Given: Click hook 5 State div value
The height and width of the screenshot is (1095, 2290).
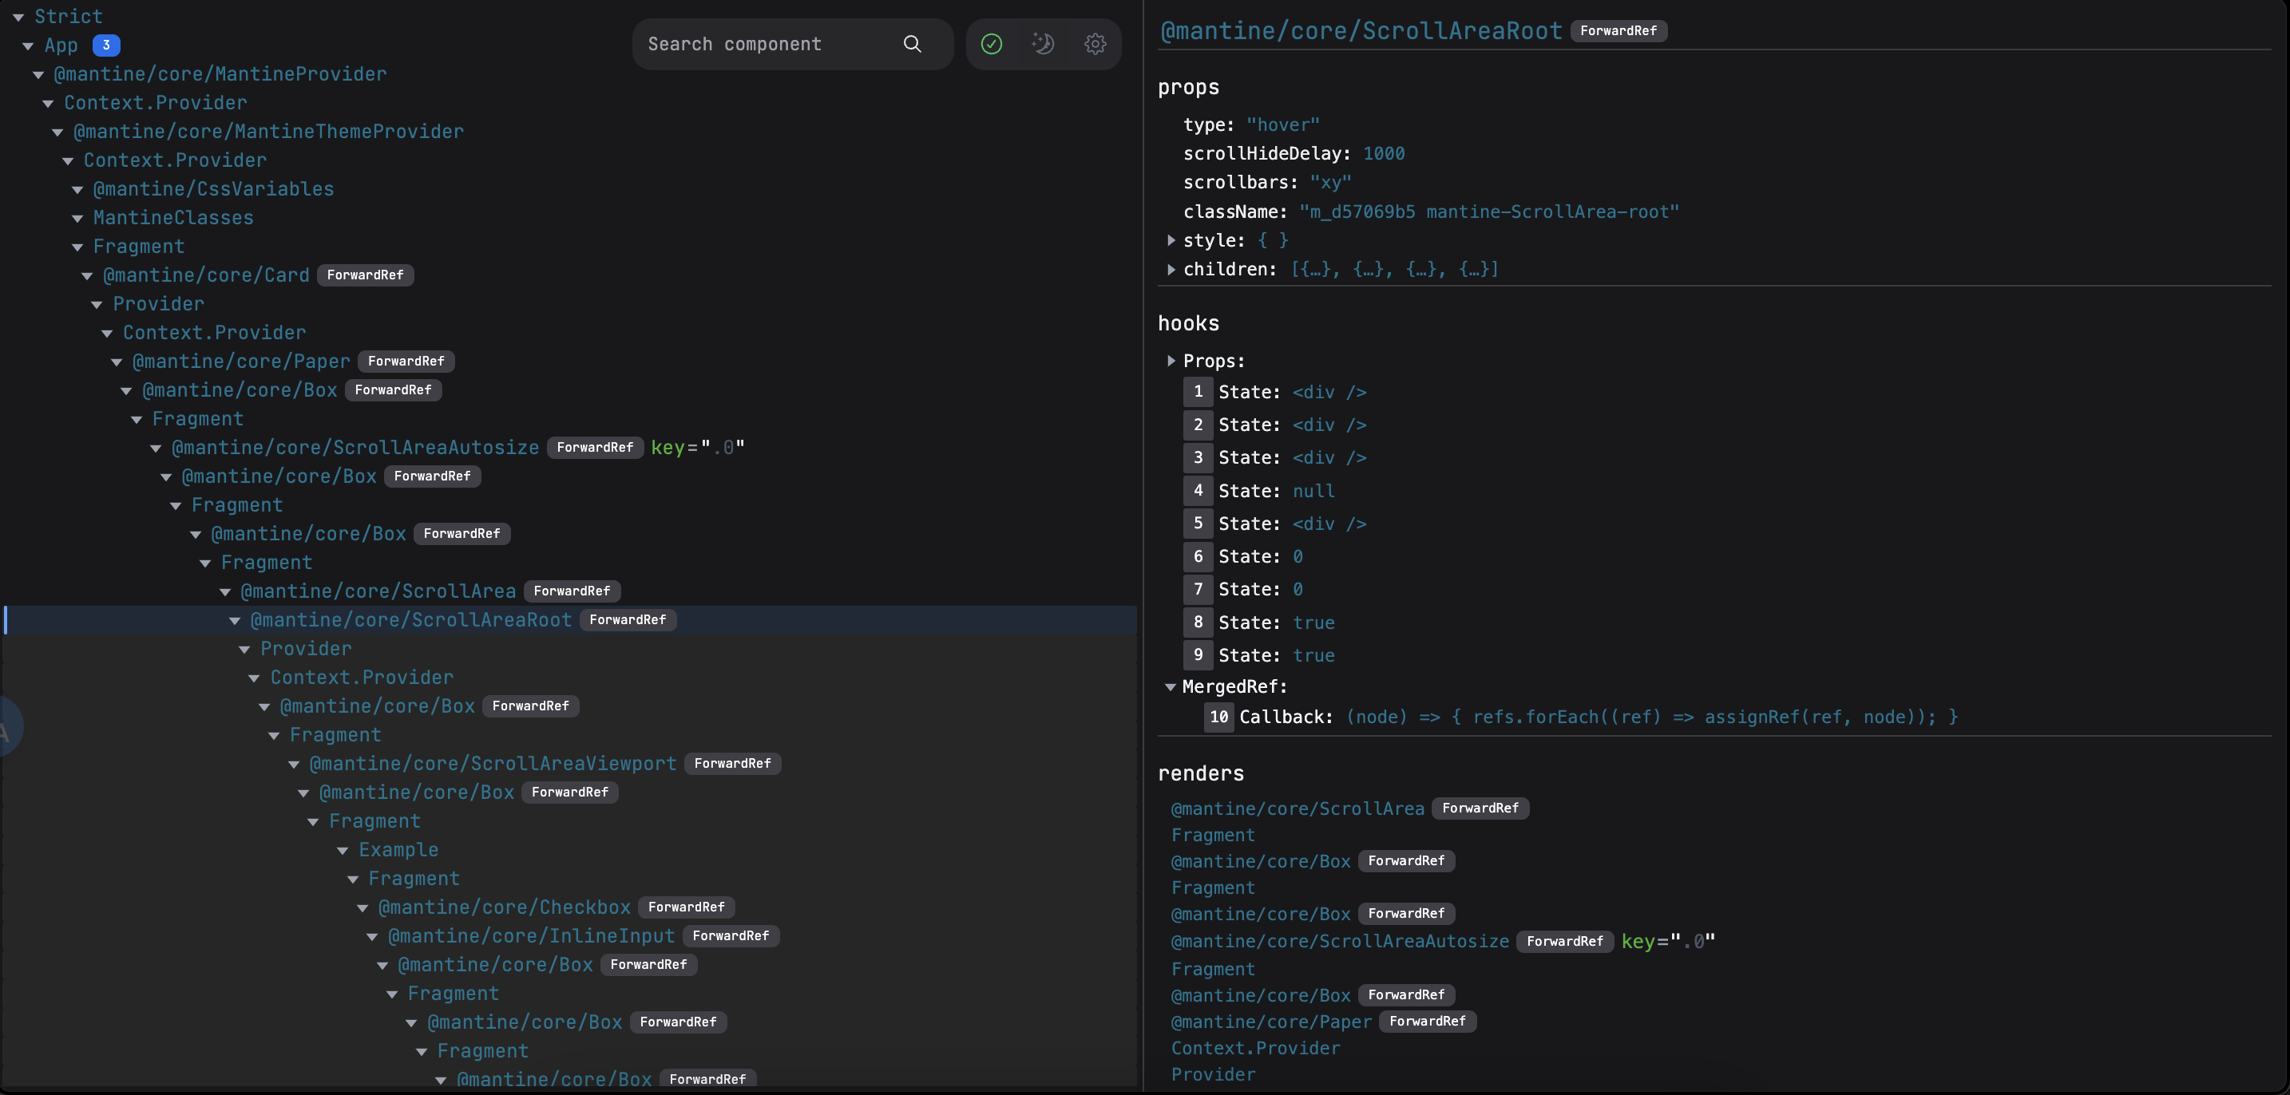Looking at the screenshot, I should pyautogui.click(x=1329, y=524).
